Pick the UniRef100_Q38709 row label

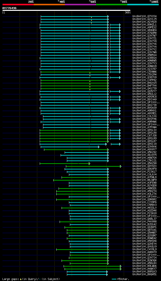[144, 77]
